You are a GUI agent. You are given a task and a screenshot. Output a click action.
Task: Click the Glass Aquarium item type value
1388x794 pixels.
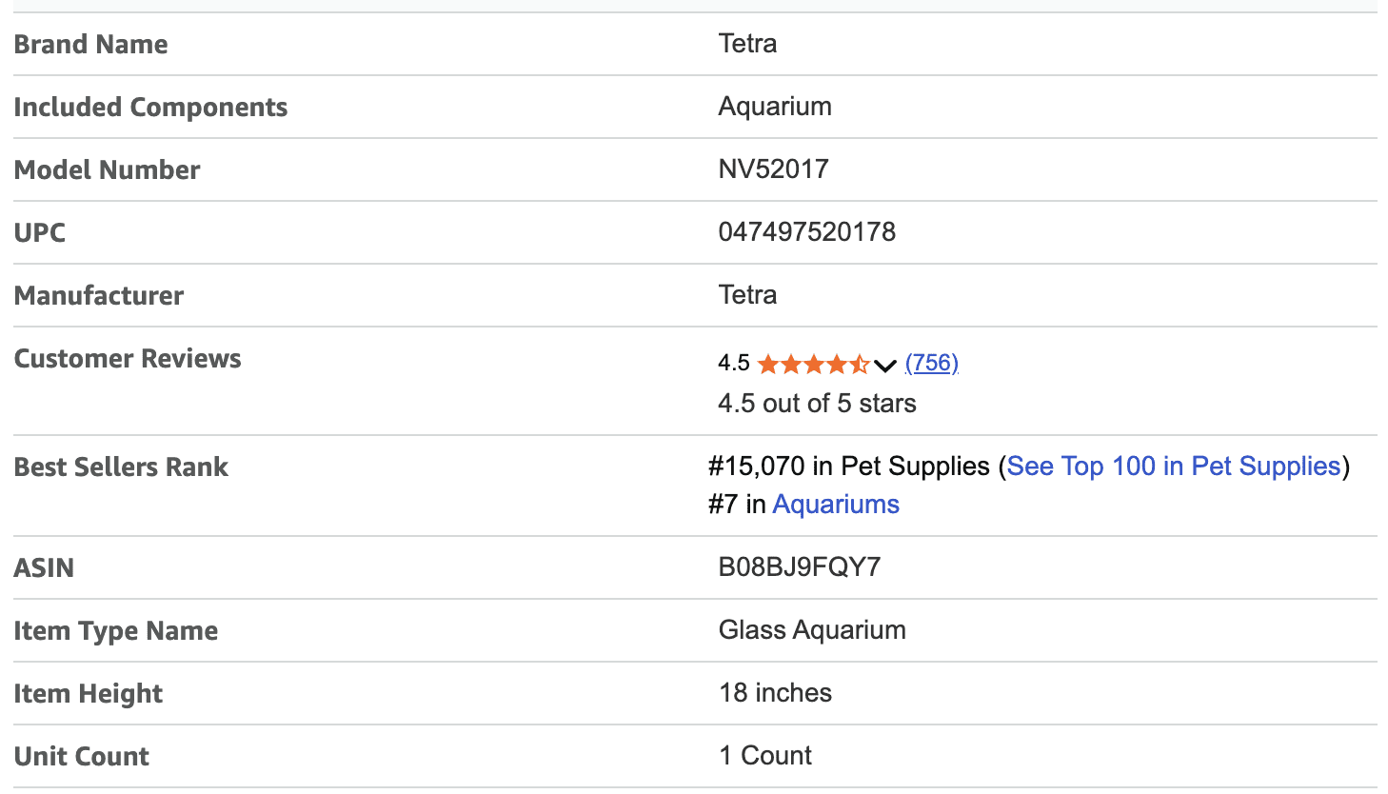pyautogui.click(x=811, y=630)
